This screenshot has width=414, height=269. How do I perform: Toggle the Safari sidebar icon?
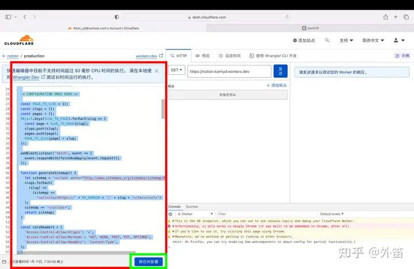pos(8,17)
